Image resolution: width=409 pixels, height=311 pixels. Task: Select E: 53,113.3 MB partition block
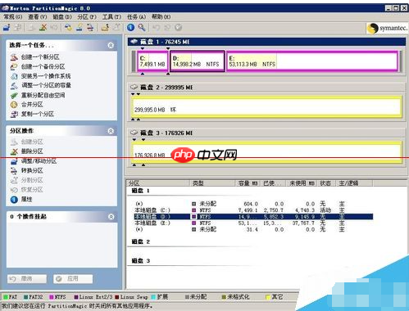pos(312,61)
